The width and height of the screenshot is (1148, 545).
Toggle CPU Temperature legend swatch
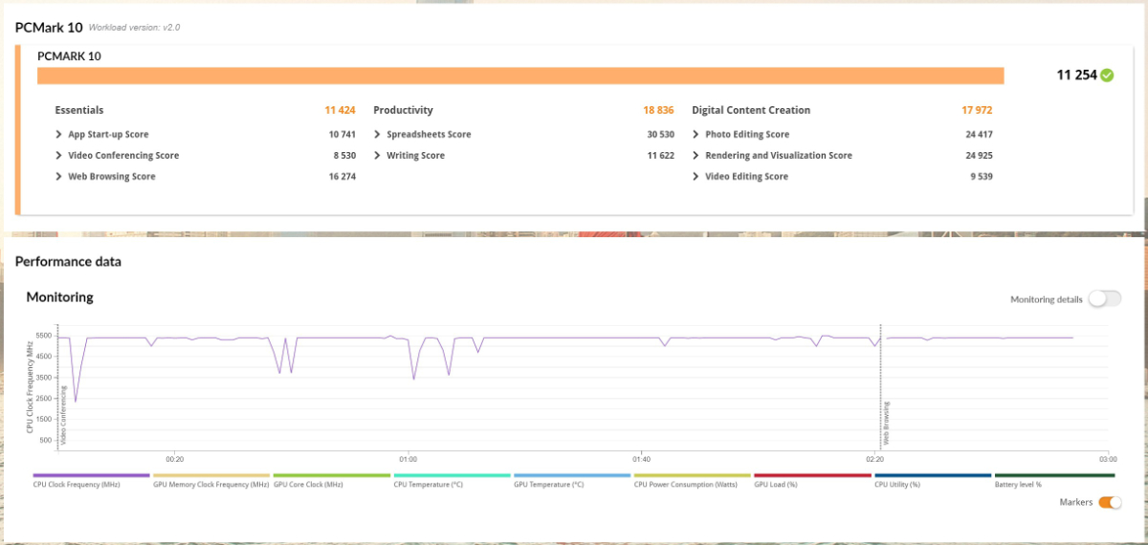(452, 475)
